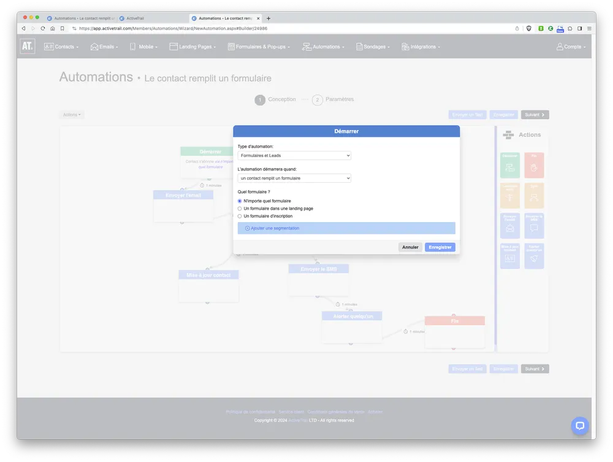Open the automation trigger dropdown
613x462 pixels.
[x=294, y=177]
